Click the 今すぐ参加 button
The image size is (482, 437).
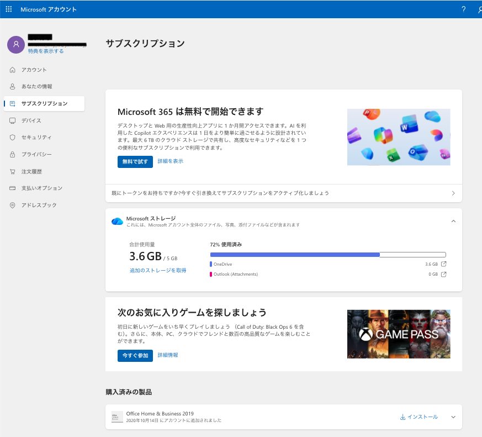(135, 355)
